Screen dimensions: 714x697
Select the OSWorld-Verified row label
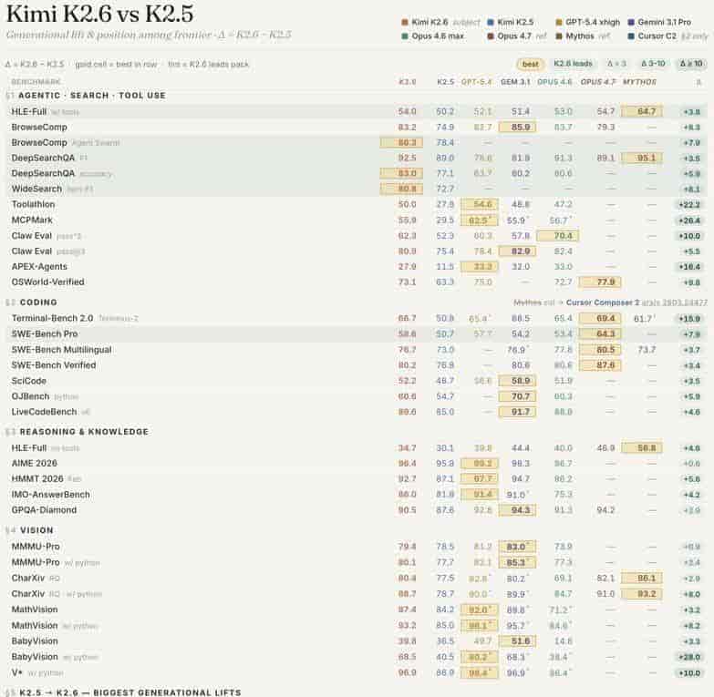[47, 282]
